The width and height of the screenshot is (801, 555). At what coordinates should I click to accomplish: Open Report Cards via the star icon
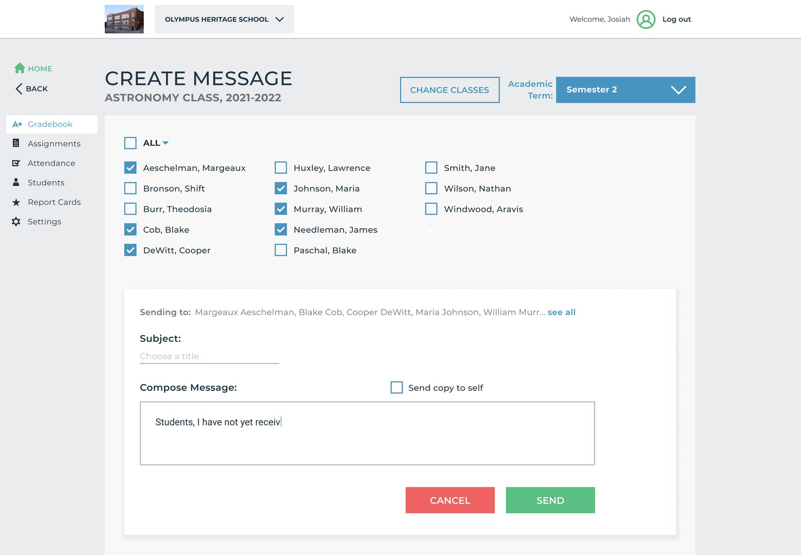17,202
